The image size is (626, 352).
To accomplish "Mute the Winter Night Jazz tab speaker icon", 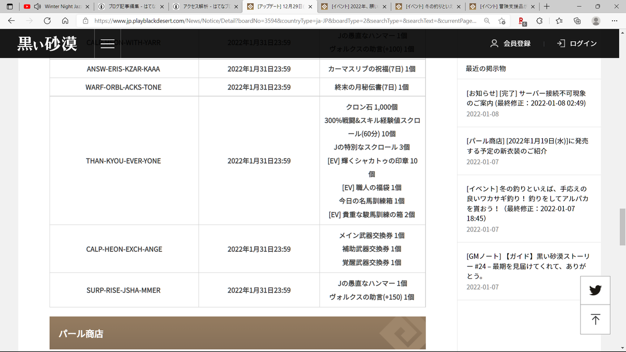I will (37, 7).
